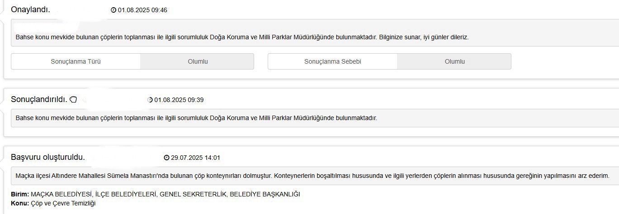
Task: Click the Sonuçlanma Türü label field
Action: coord(76,61)
